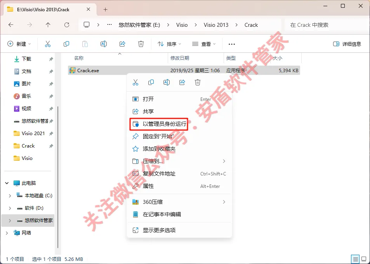Open 音乐 in the sidebar
This screenshot has width=370, height=264.
pyautogui.click(x=26, y=96)
